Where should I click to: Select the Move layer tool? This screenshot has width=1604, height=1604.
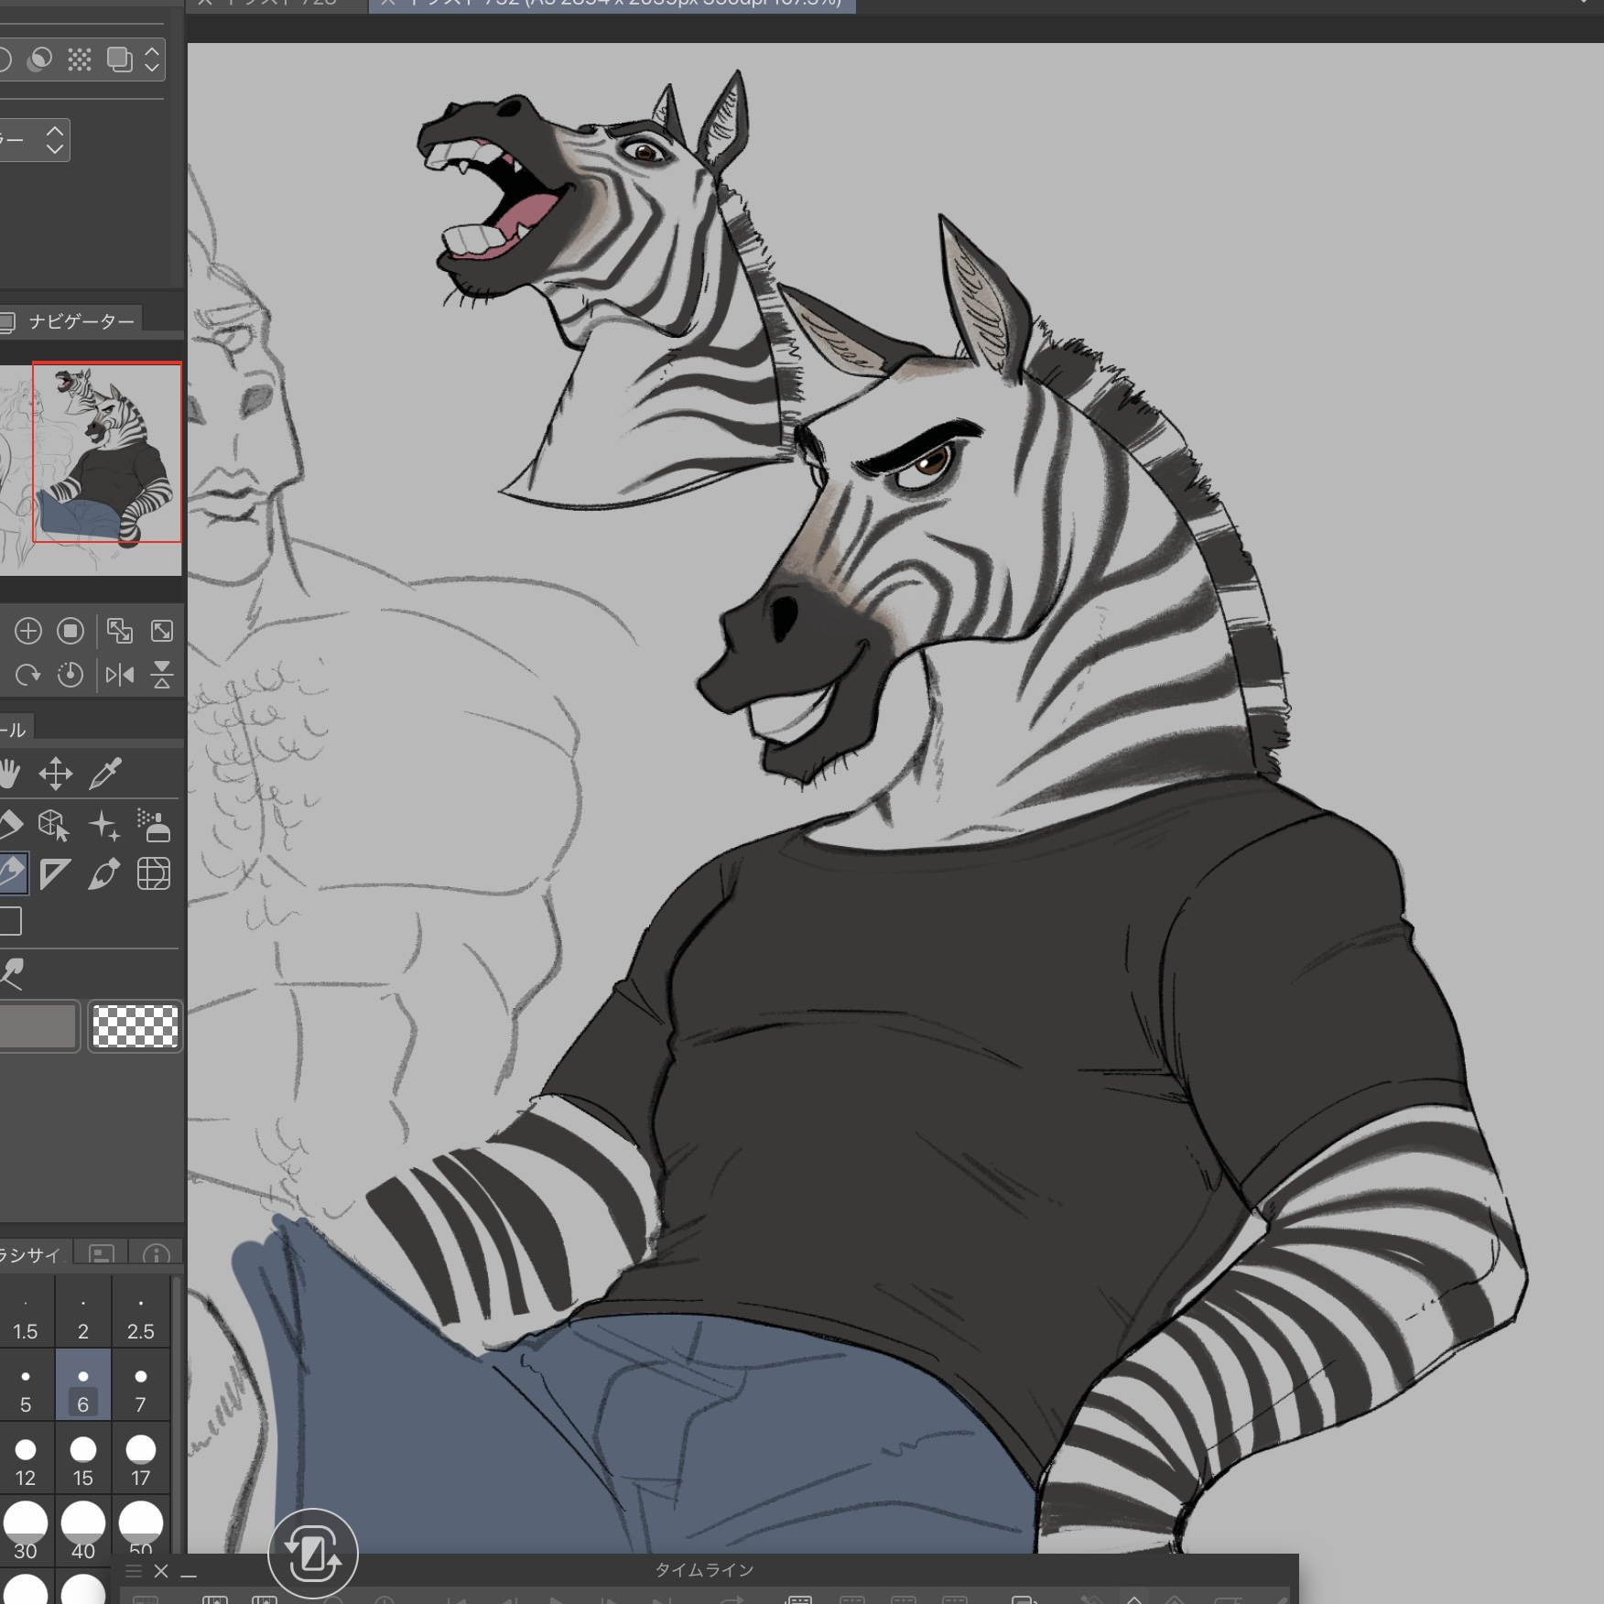pyautogui.click(x=55, y=774)
